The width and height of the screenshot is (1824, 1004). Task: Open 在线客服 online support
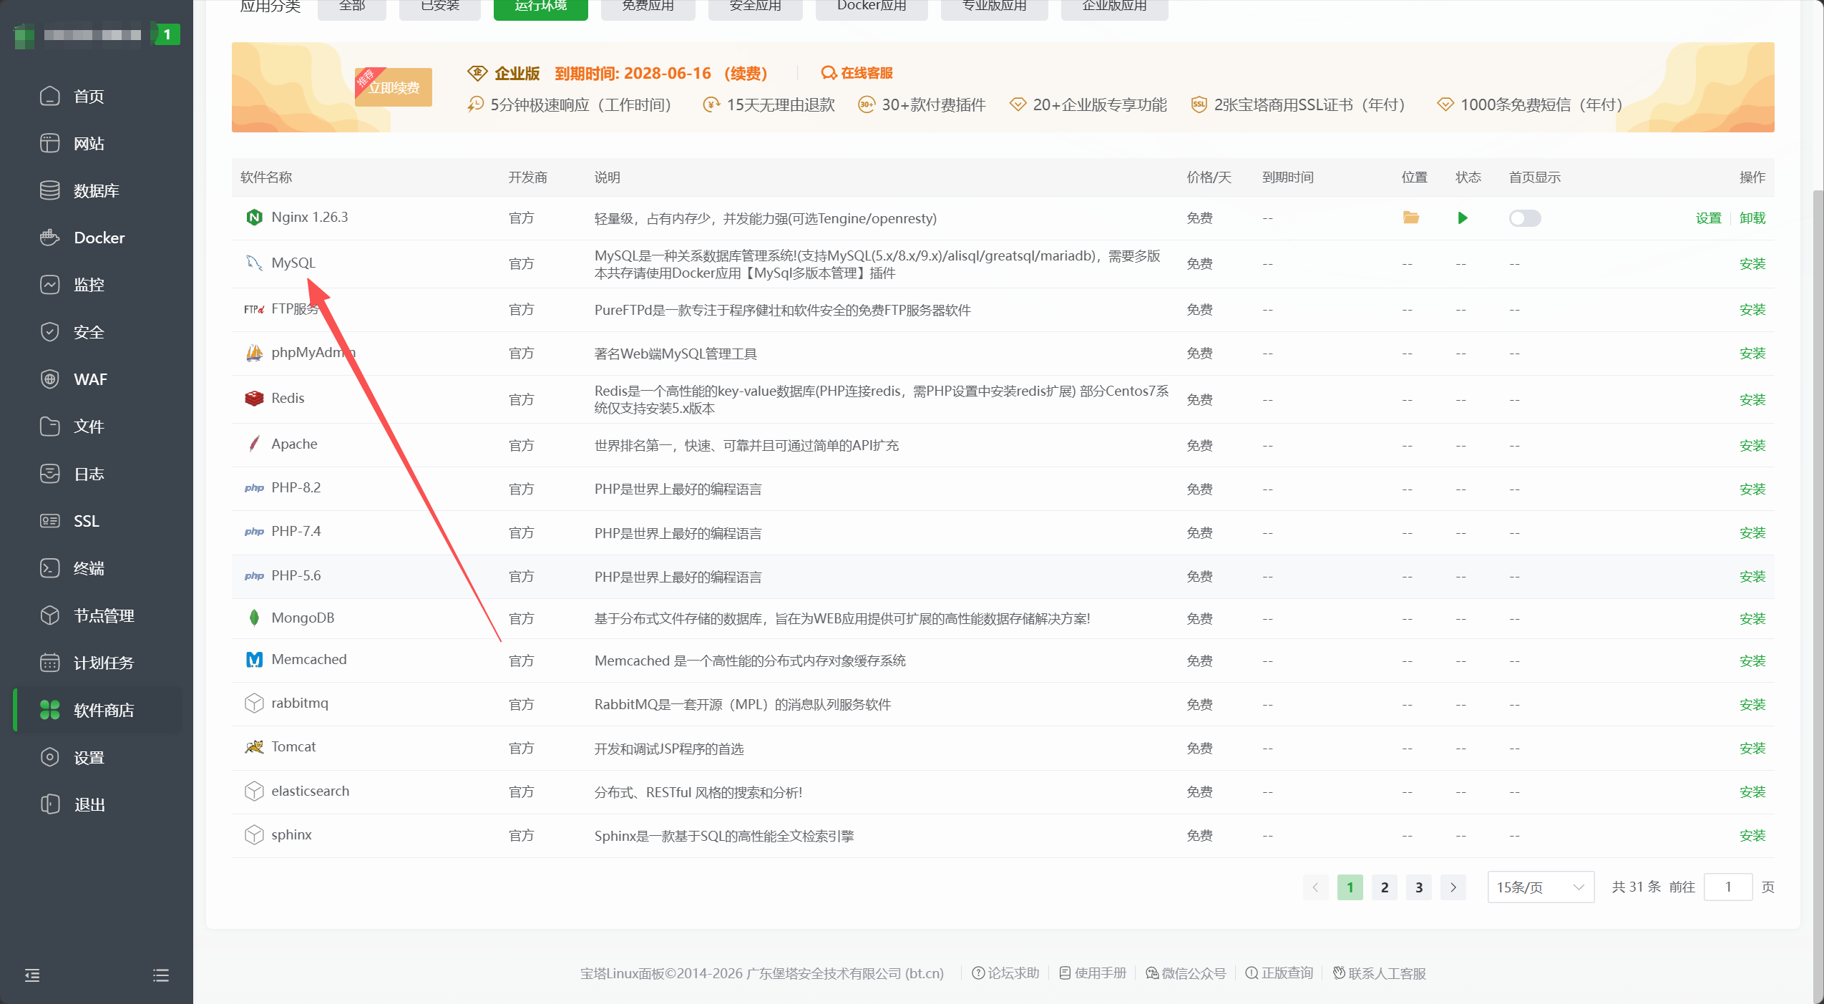click(857, 73)
